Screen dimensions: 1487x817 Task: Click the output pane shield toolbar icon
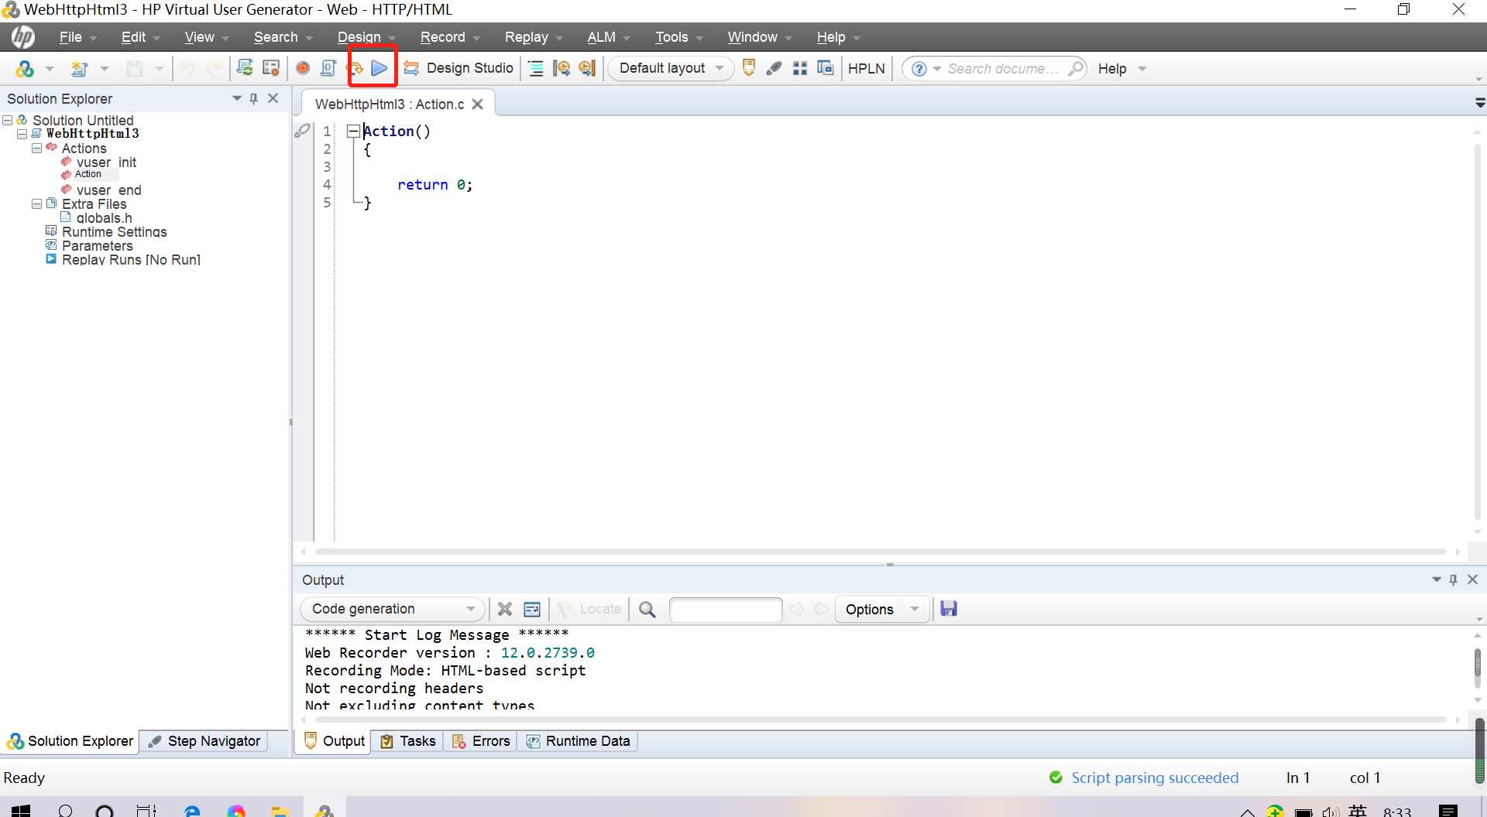pos(749,68)
